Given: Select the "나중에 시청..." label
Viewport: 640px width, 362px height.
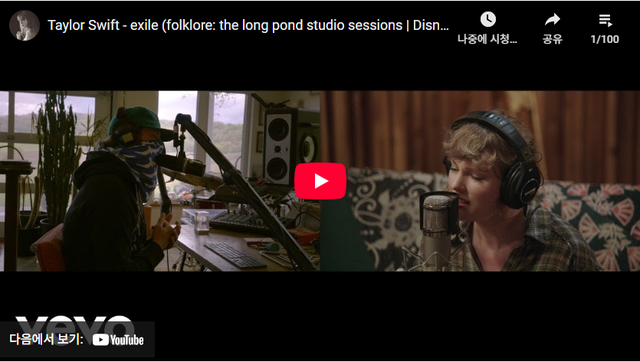Looking at the screenshot, I should pos(487,39).
